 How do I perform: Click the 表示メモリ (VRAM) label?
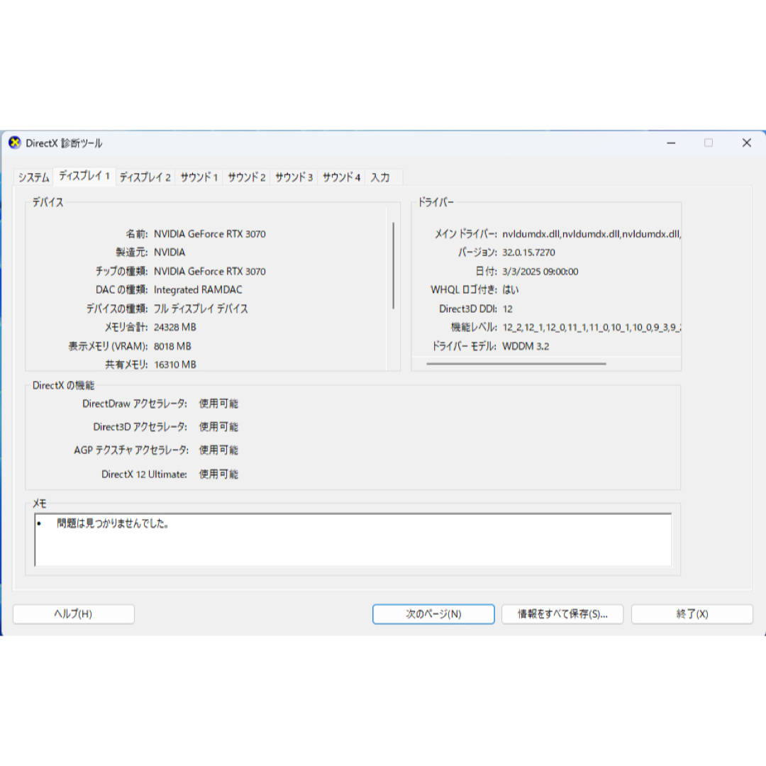[x=108, y=346]
